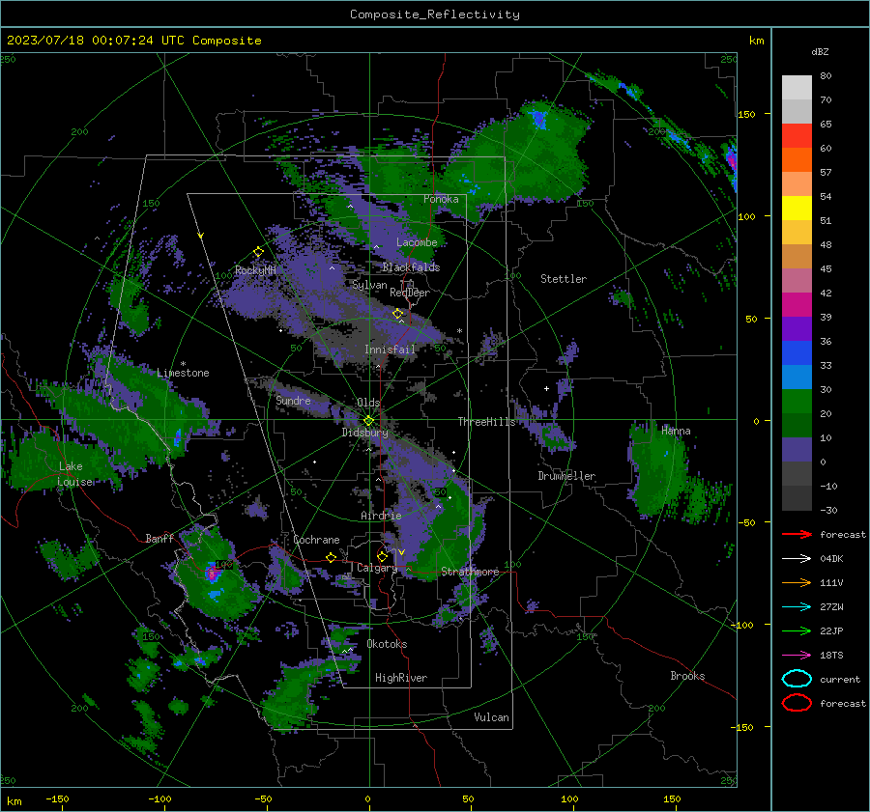Select the white 70-80 dBZ swatch
Viewport: 870px width, 812px height.
pyautogui.click(x=797, y=88)
